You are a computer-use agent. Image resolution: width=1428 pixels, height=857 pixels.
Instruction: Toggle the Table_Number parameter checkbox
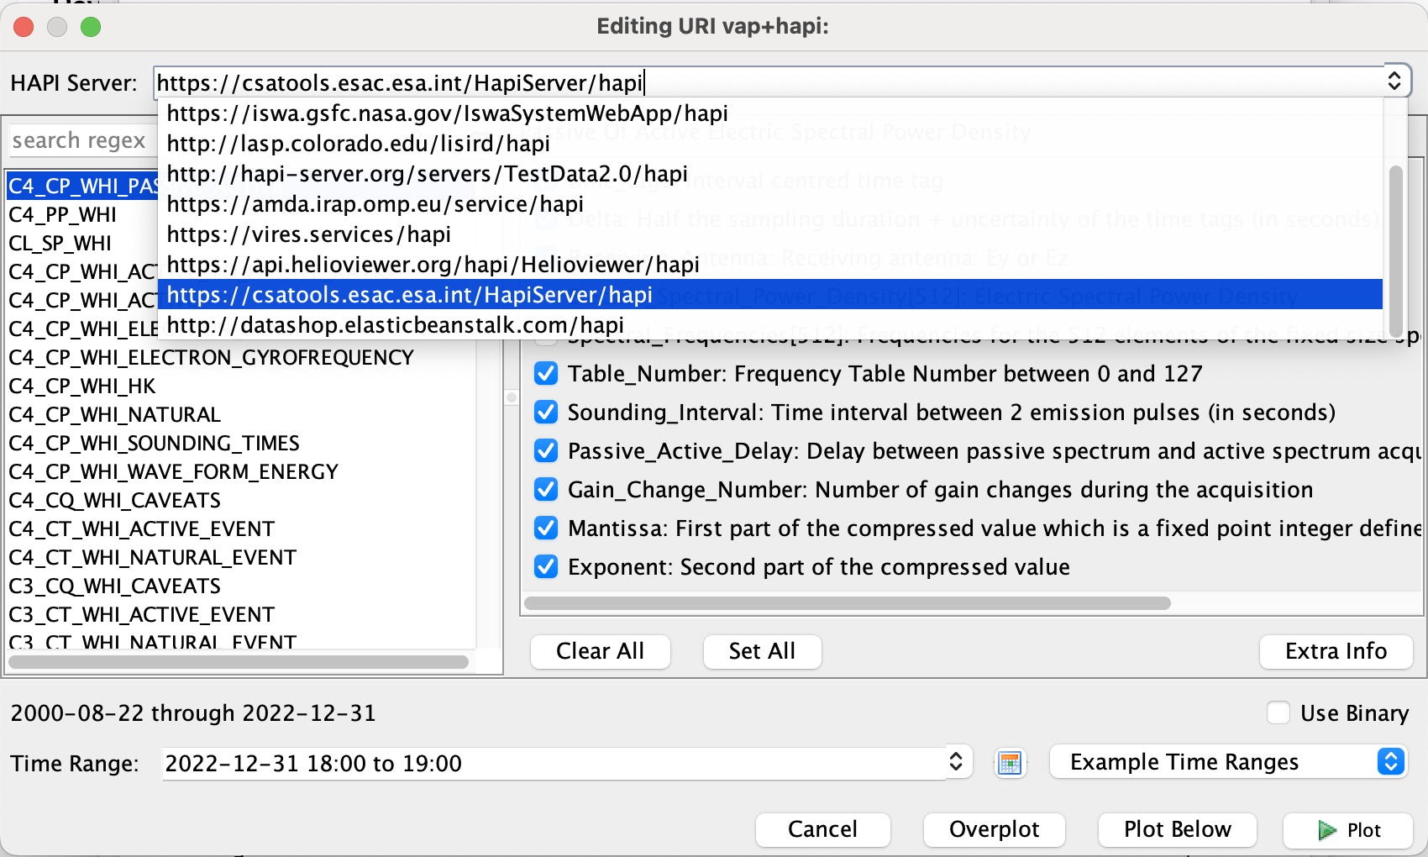click(546, 373)
